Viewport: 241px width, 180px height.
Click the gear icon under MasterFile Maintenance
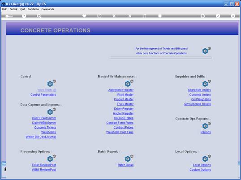click(129, 83)
